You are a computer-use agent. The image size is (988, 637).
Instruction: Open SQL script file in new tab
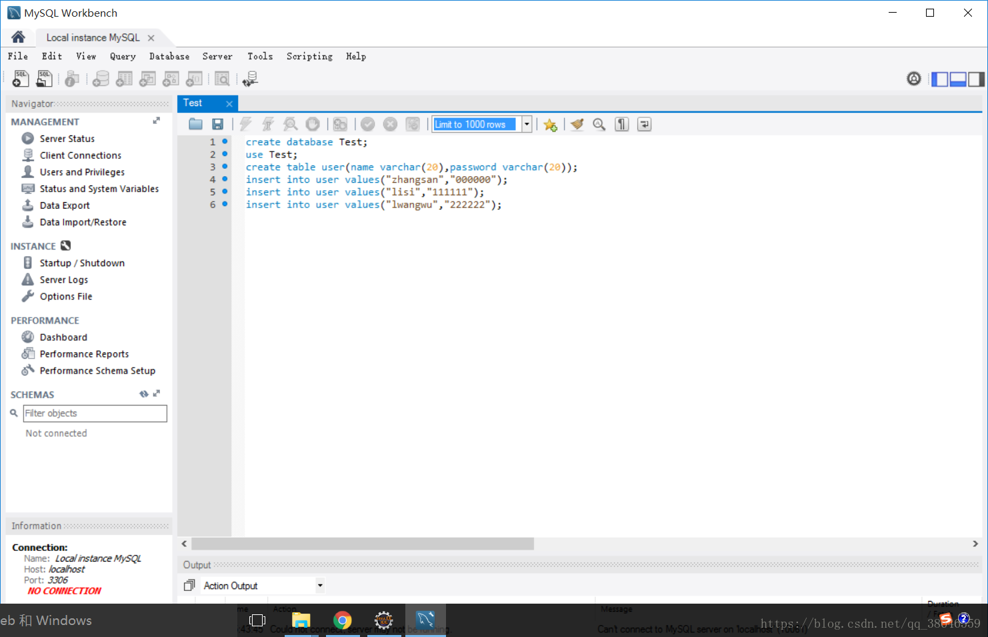point(44,79)
